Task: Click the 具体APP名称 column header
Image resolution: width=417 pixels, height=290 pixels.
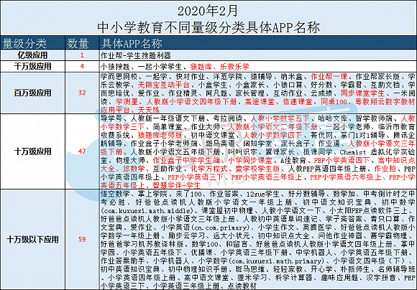Action: 132,44
